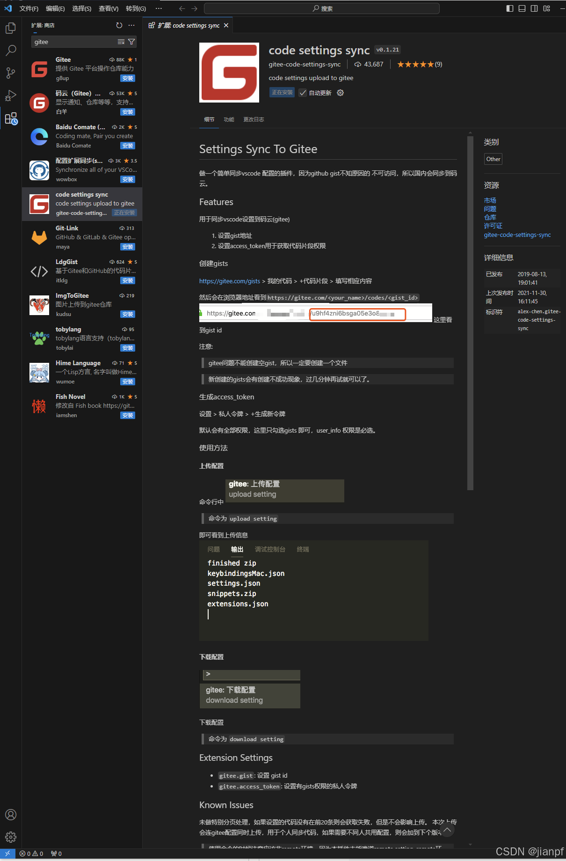The image size is (566, 861).
Task: Open the Search view in activity bar
Action: pyautogui.click(x=10, y=51)
